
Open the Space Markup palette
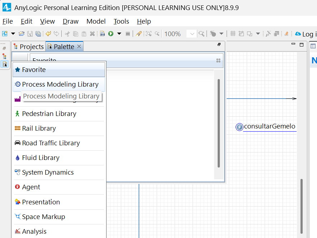(x=59, y=217)
